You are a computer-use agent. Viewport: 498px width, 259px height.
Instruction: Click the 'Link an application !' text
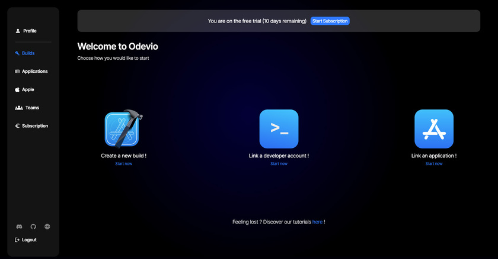[434, 156]
